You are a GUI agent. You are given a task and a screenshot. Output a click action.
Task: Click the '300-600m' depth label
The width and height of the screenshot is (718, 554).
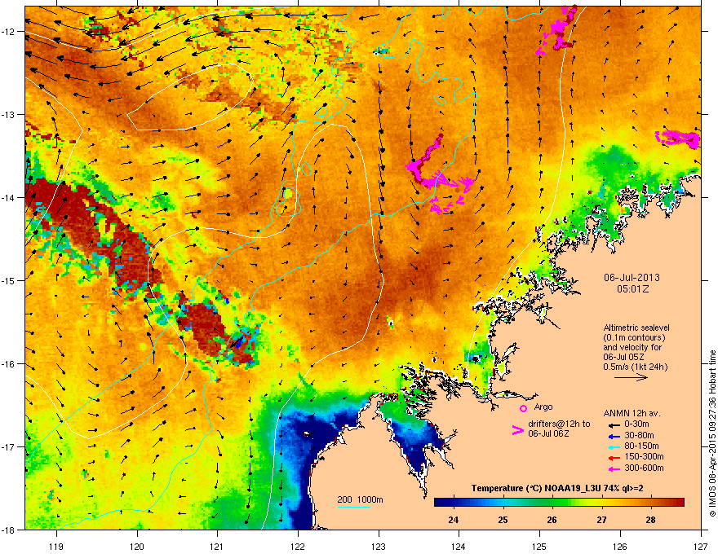click(x=644, y=468)
